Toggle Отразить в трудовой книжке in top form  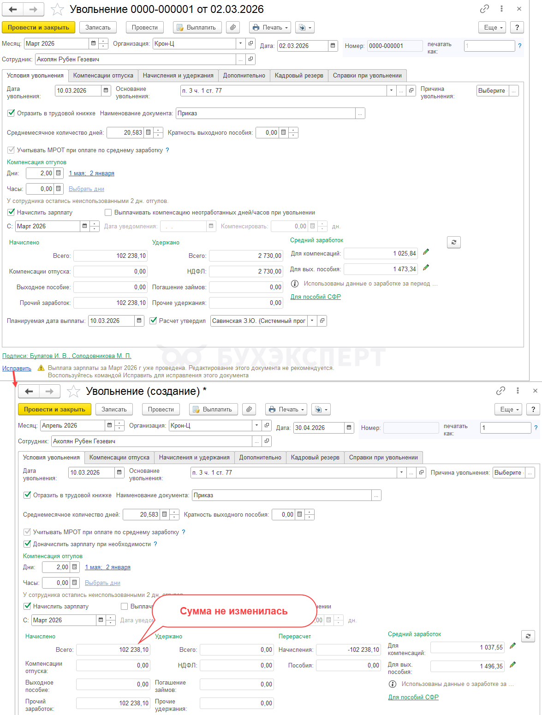coord(11,113)
